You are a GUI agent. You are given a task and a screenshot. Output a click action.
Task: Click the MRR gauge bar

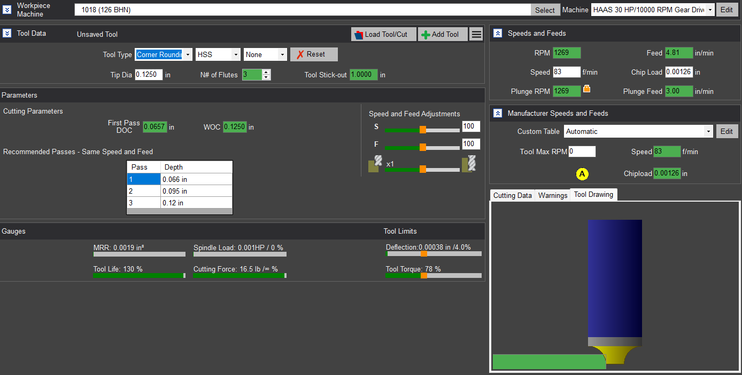[x=139, y=254]
